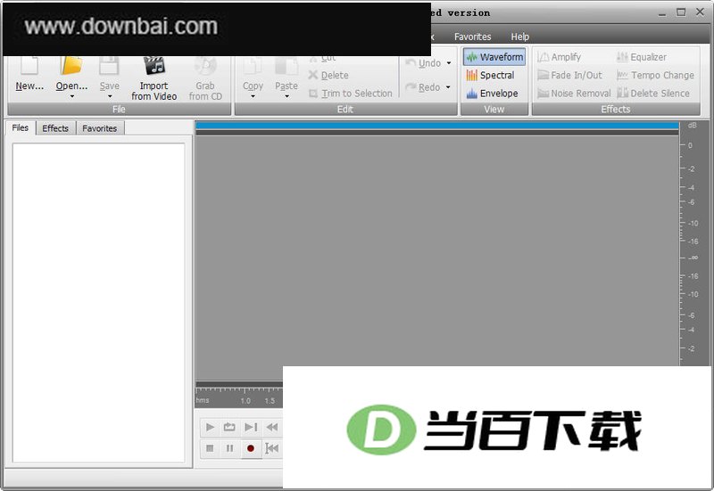Open the Favorites menu
The width and height of the screenshot is (714, 491).
[x=473, y=37]
